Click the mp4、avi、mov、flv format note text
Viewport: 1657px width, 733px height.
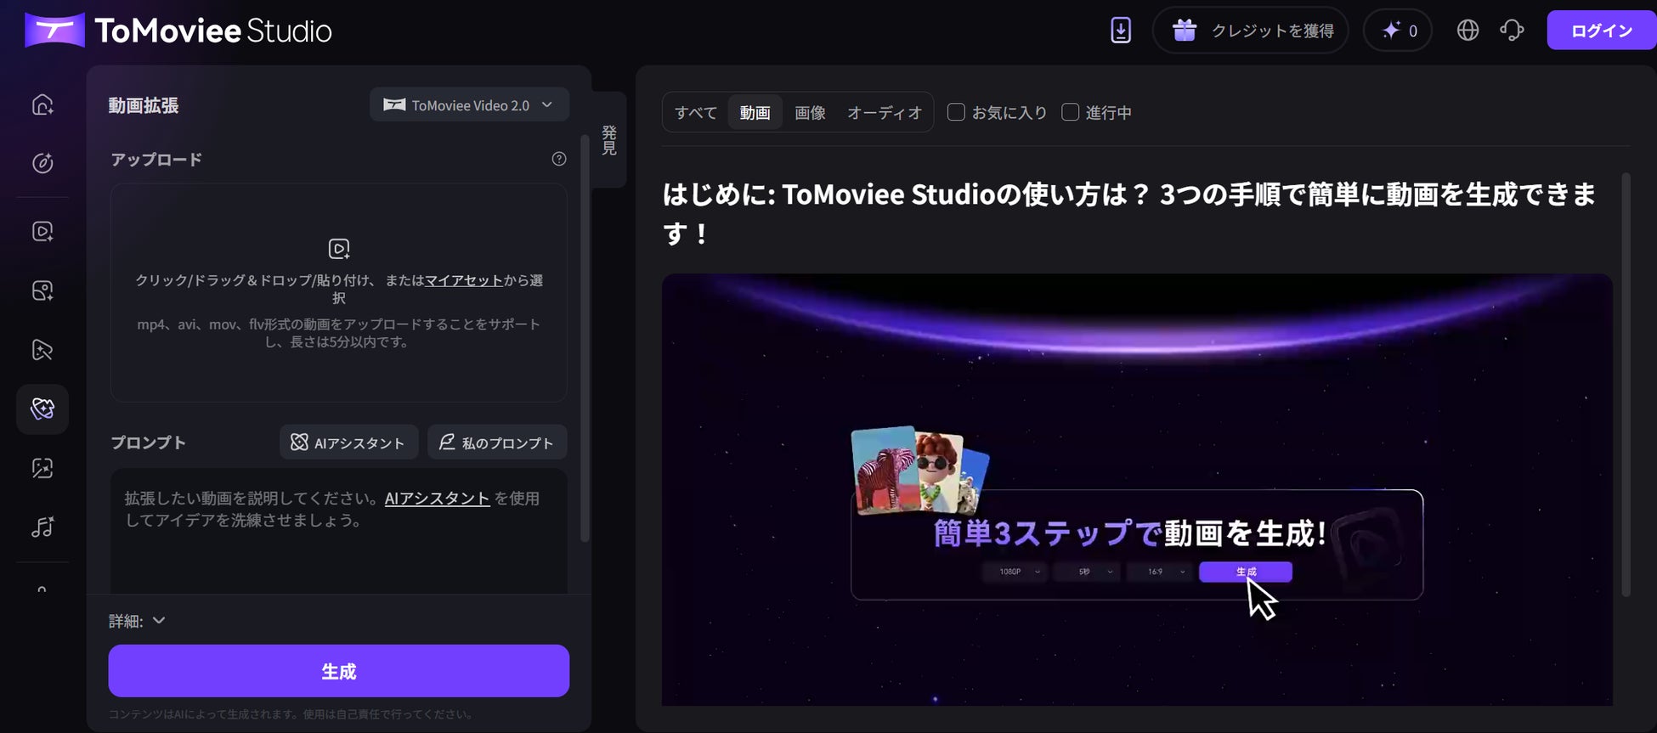pyautogui.click(x=339, y=333)
